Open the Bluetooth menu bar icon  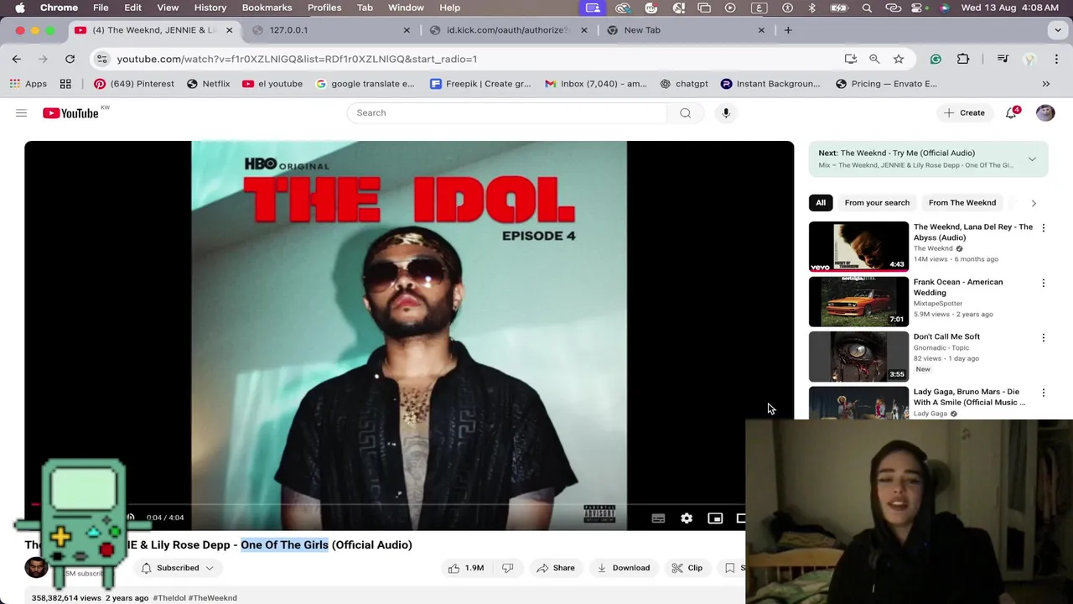[x=811, y=8]
